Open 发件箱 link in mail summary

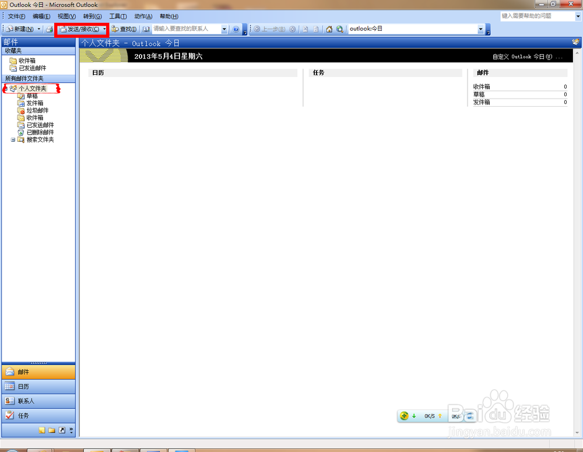(x=482, y=102)
